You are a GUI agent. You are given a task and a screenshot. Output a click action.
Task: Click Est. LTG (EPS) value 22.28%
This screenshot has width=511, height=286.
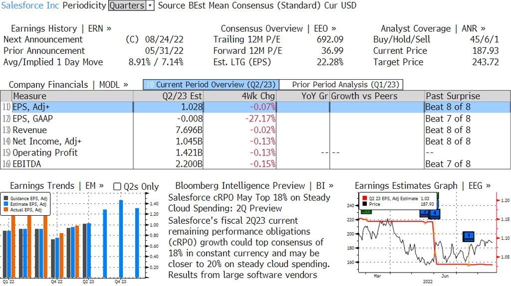[x=330, y=62]
